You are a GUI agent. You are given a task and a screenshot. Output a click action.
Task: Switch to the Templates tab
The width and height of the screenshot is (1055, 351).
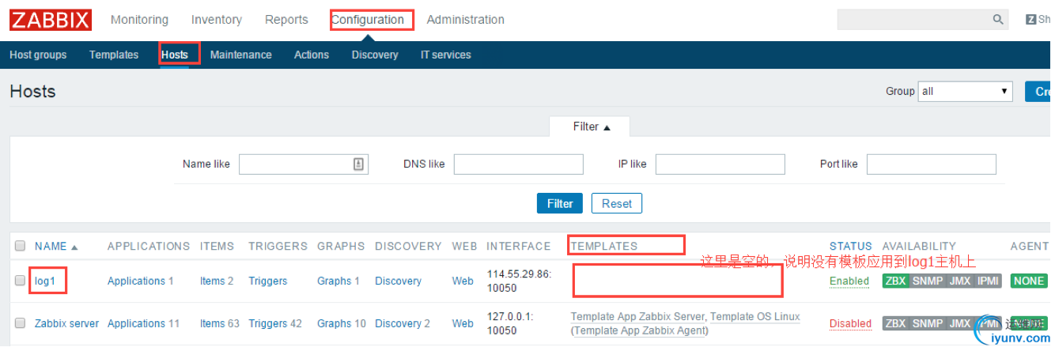[114, 55]
